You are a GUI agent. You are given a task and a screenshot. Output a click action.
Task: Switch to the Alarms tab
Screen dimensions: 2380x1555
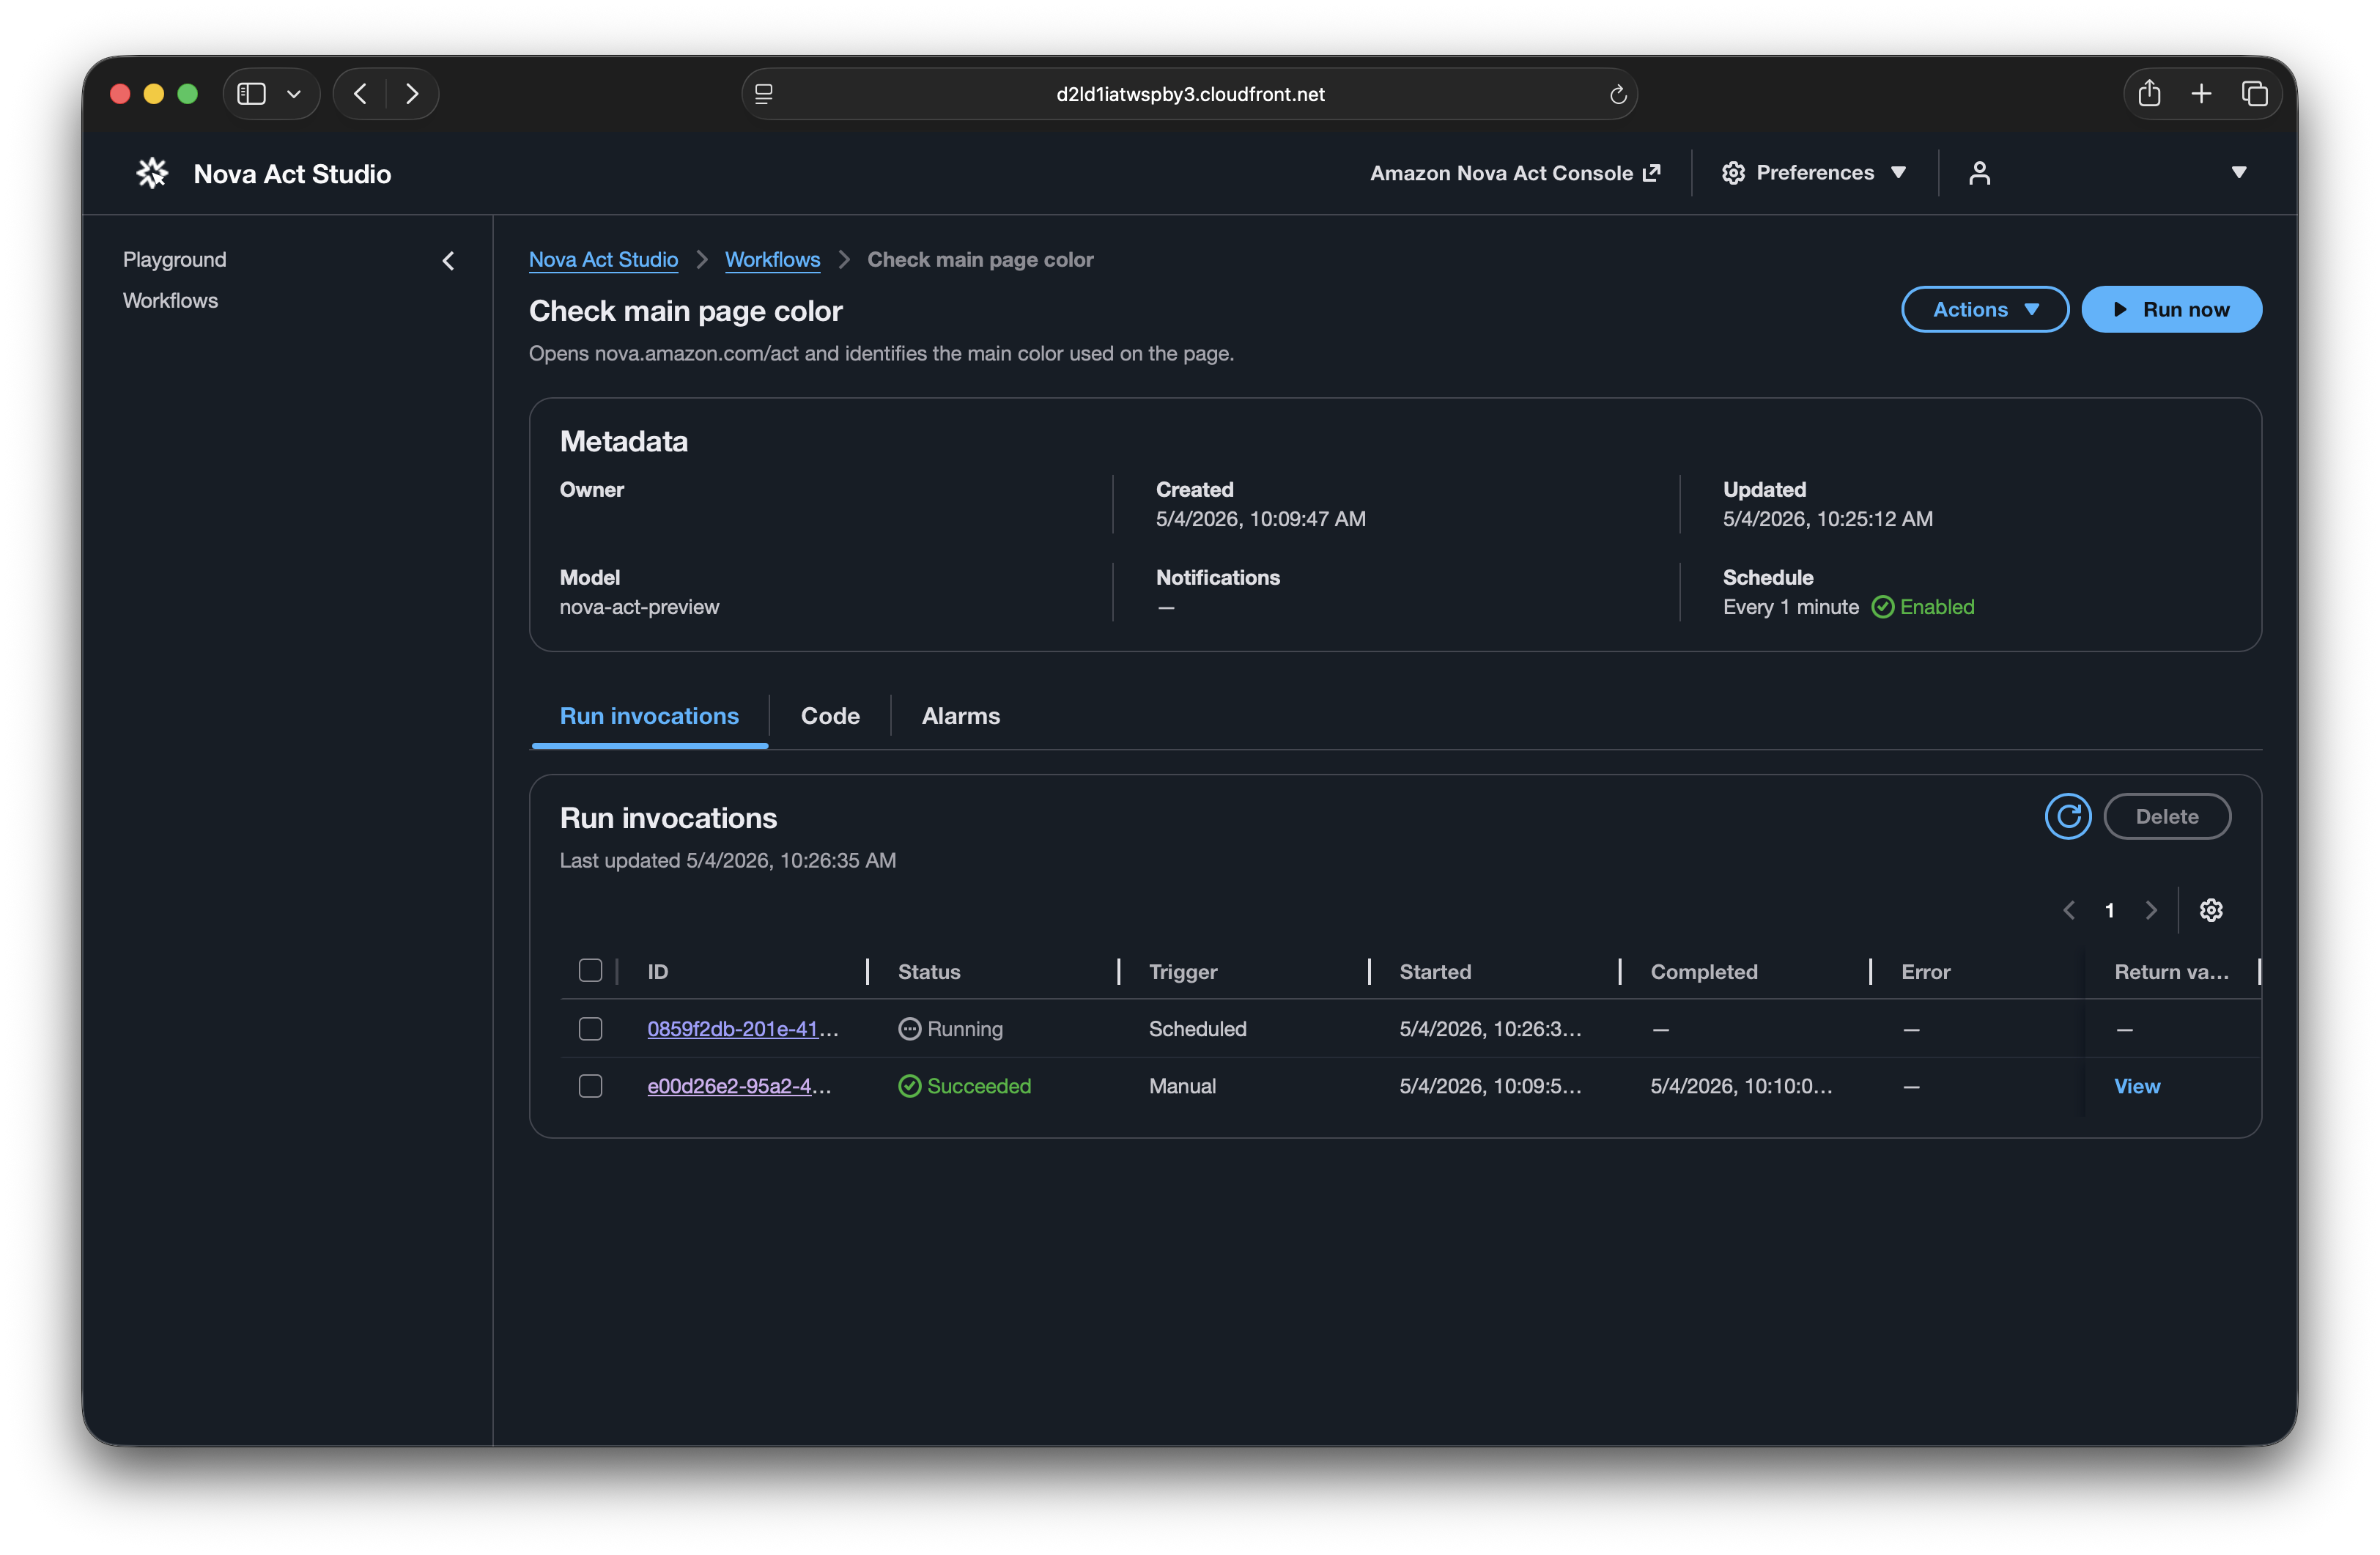960,716
